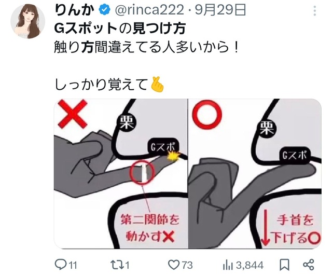
Task: Open the reply speech bubble icon
Action: 61,265
